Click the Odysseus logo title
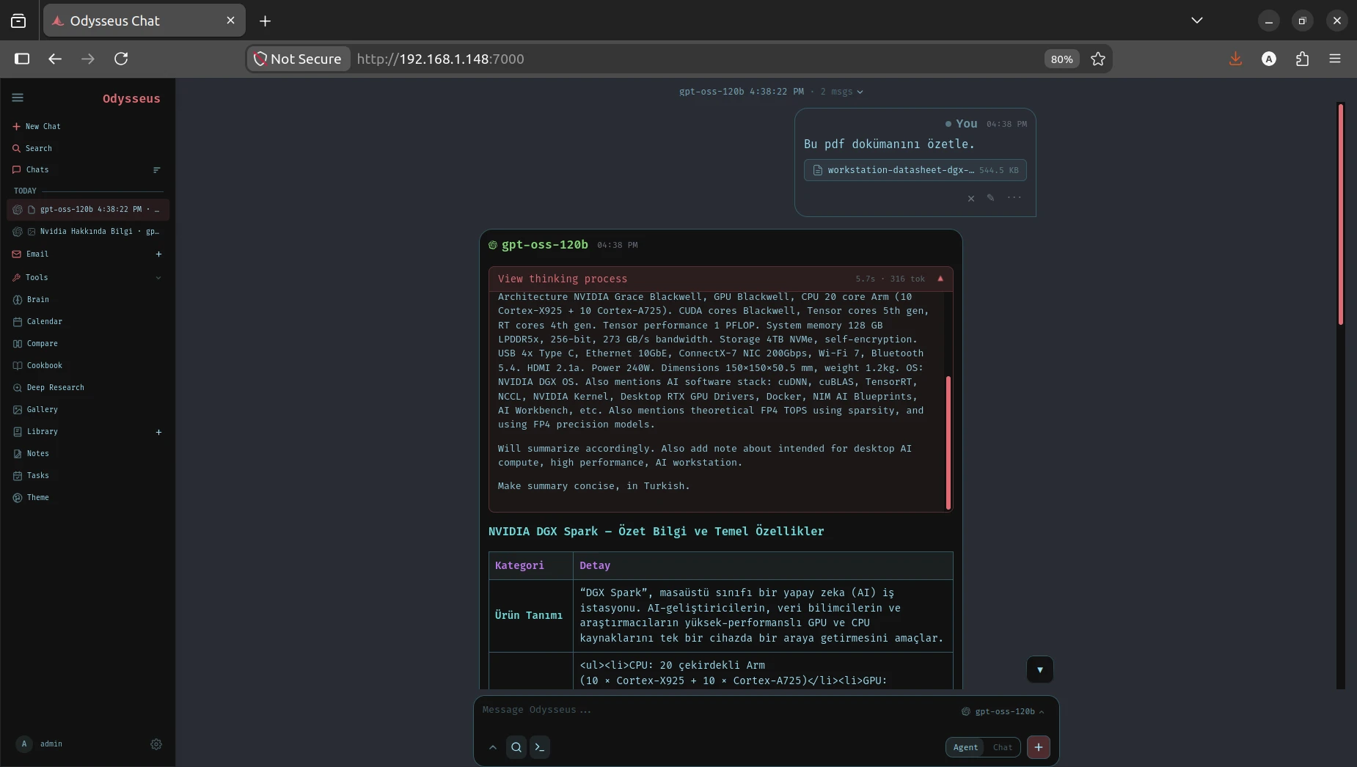This screenshot has width=1357, height=767. [x=131, y=98]
